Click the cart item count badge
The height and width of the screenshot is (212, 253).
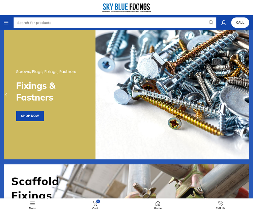98,201
